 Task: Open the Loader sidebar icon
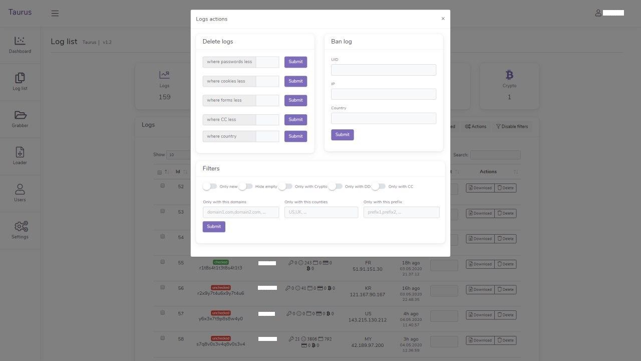pos(20,152)
